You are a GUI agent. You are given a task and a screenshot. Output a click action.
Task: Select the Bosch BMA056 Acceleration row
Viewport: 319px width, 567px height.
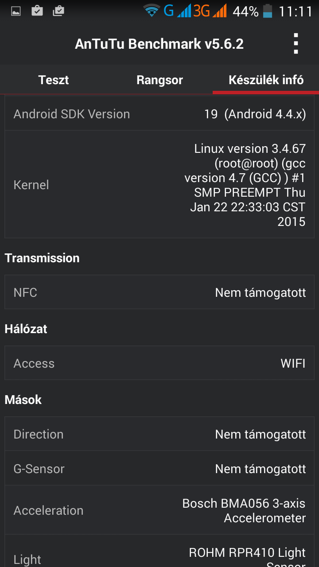tap(159, 510)
